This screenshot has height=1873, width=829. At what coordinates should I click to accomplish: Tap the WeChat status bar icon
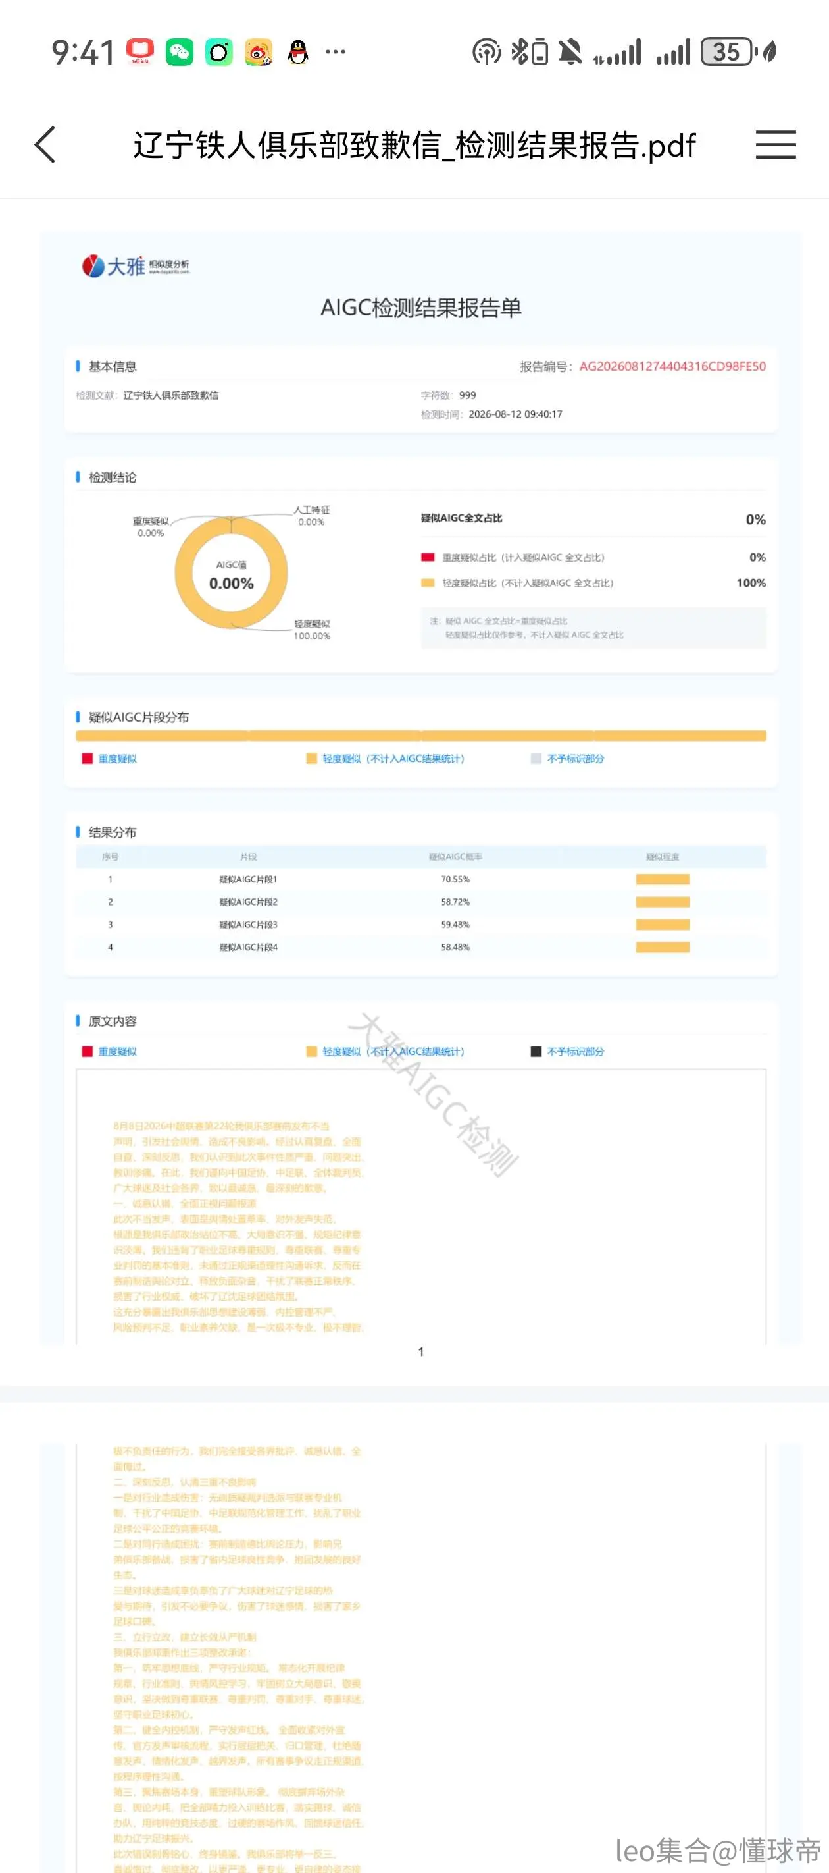180,51
